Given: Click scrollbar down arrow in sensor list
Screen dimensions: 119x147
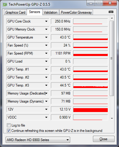Looking at the screenshot, I should (x=112, y=118).
